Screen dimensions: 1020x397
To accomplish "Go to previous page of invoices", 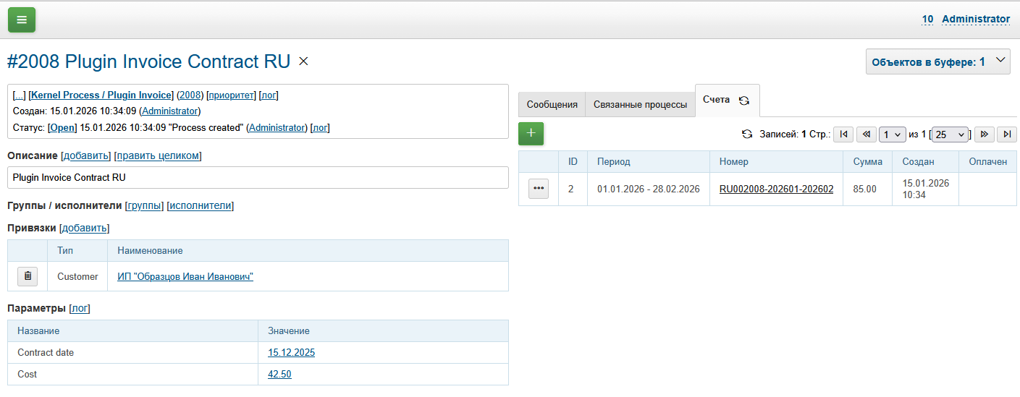I will click(x=866, y=135).
